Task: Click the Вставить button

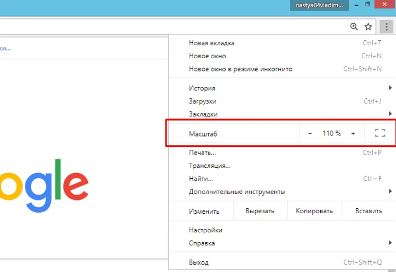Action: click(369, 211)
